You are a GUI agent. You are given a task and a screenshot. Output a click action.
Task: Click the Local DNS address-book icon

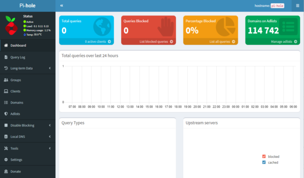pyautogui.click(x=6, y=136)
